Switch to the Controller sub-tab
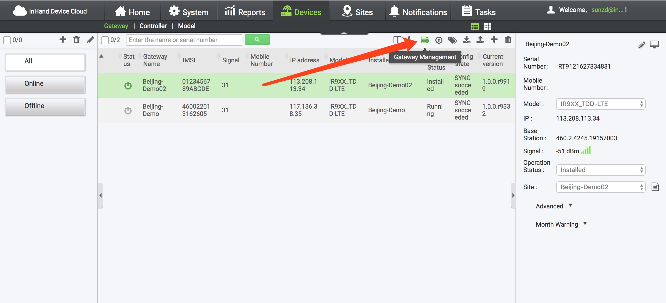The height and width of the screenshot is (303, 666). pyautogui.click(x=153, y=26)
